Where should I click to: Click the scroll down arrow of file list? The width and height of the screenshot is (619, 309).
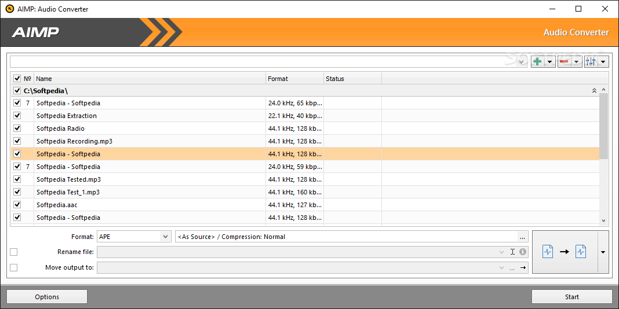603,220
